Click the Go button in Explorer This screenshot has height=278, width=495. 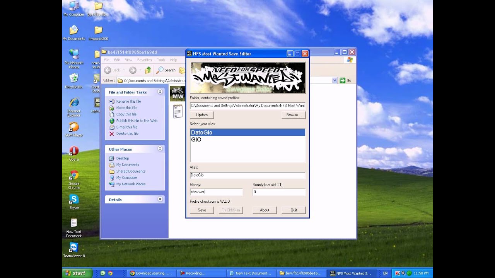[x=345, y=80]
